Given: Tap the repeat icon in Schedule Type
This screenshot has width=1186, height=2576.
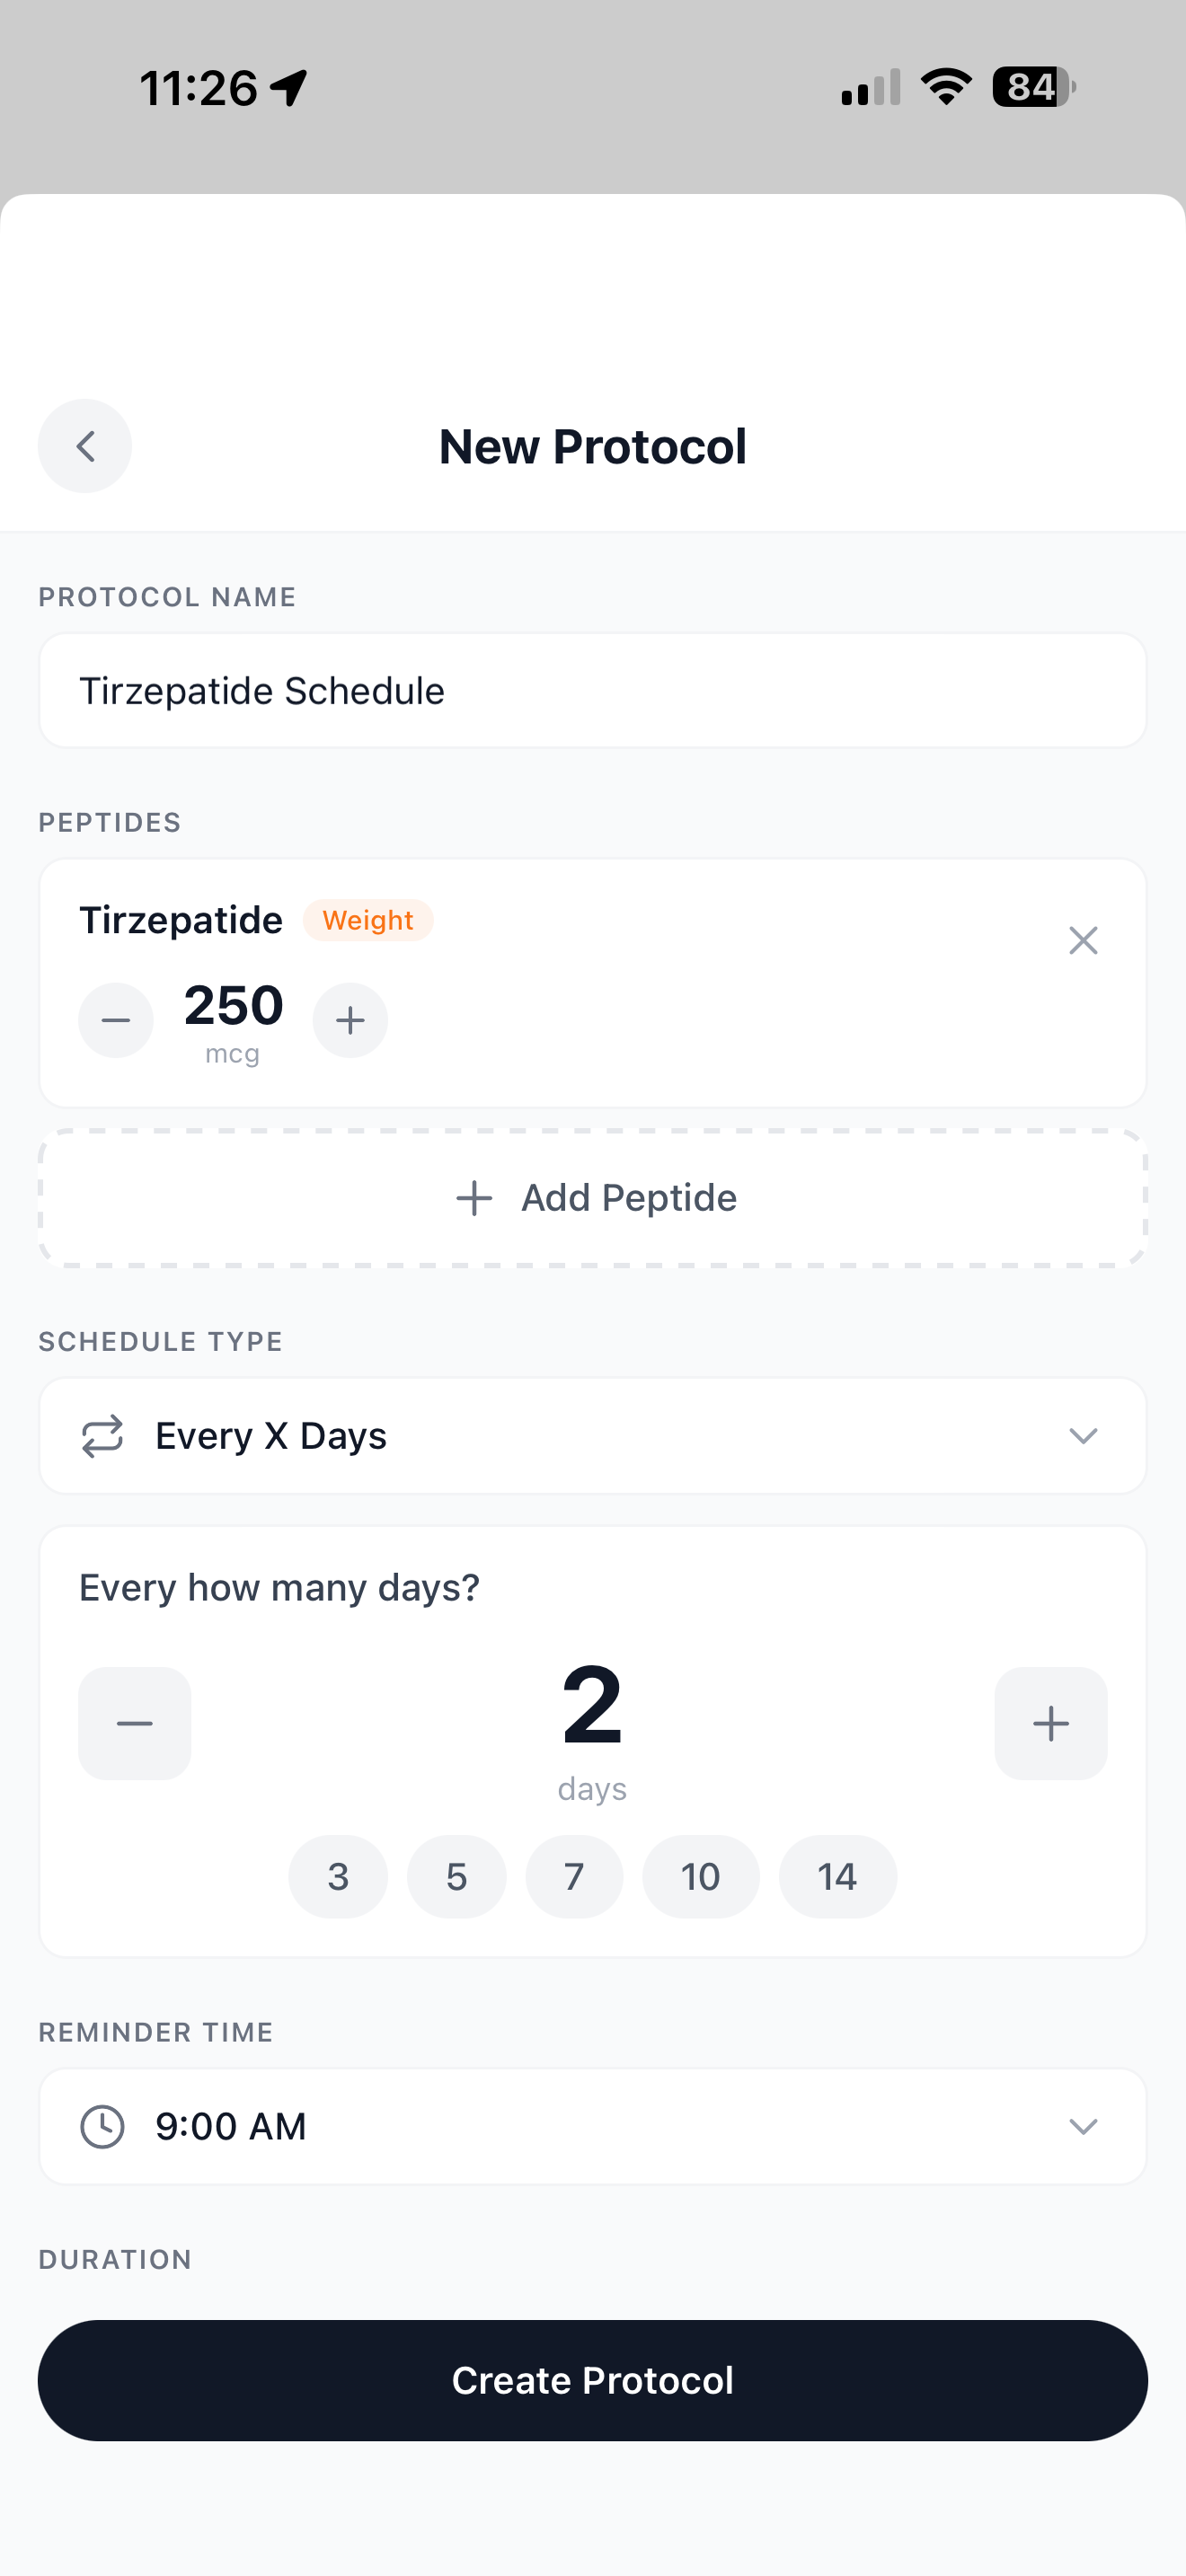Looking at the screenshot, I should [102, 1436].
